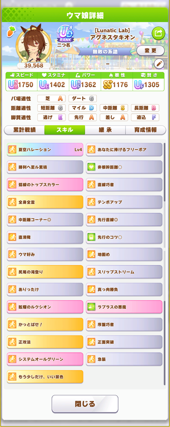Viewport: 170px width, 427px height.
Task: Tap the green icon on ラプラスの悪魔
Action: [91, 307]
